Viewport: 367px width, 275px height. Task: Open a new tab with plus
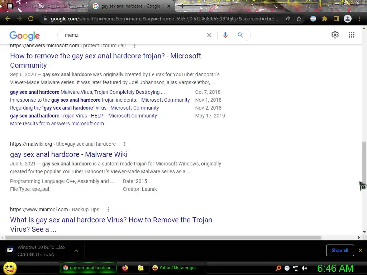(x=182, y=6)
